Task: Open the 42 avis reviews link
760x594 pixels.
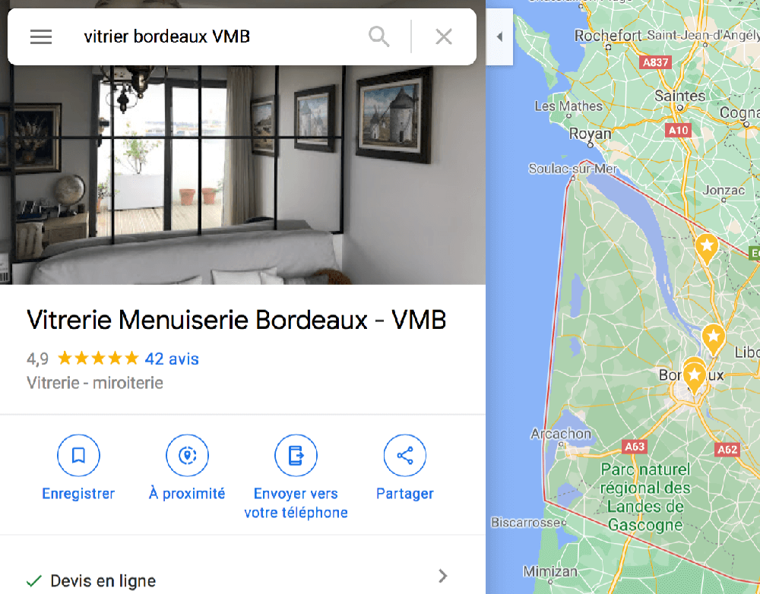Action: tap(172, 359)
